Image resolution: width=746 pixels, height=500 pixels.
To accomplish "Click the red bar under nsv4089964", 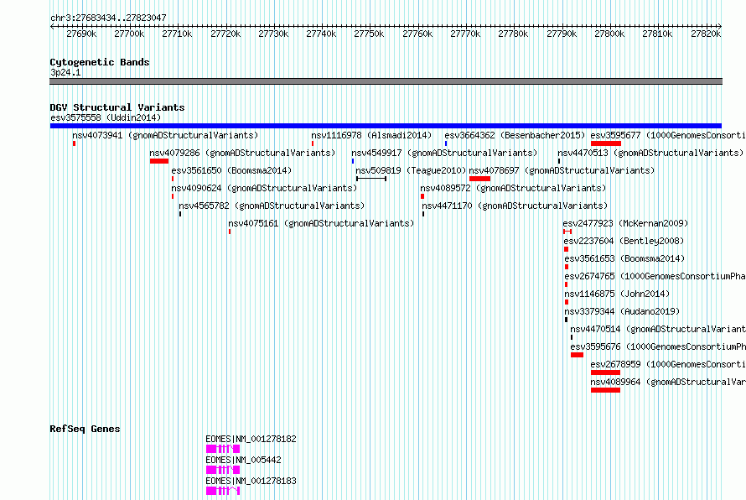I will (606, 390).
